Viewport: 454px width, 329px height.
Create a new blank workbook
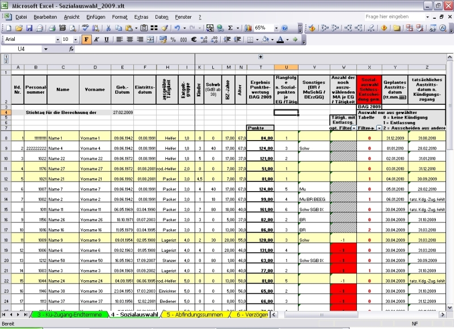9,28
